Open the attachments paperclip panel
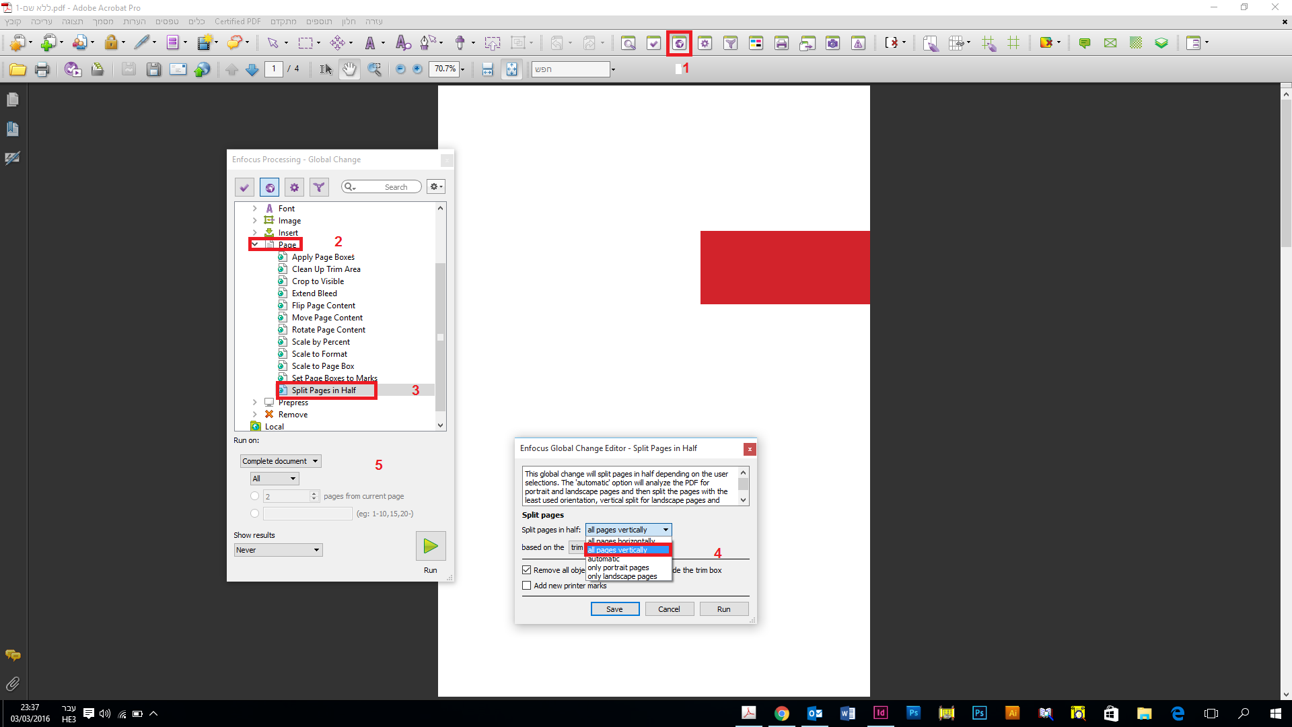Viewport: 1292px width, 727px height. coord(12,684)
